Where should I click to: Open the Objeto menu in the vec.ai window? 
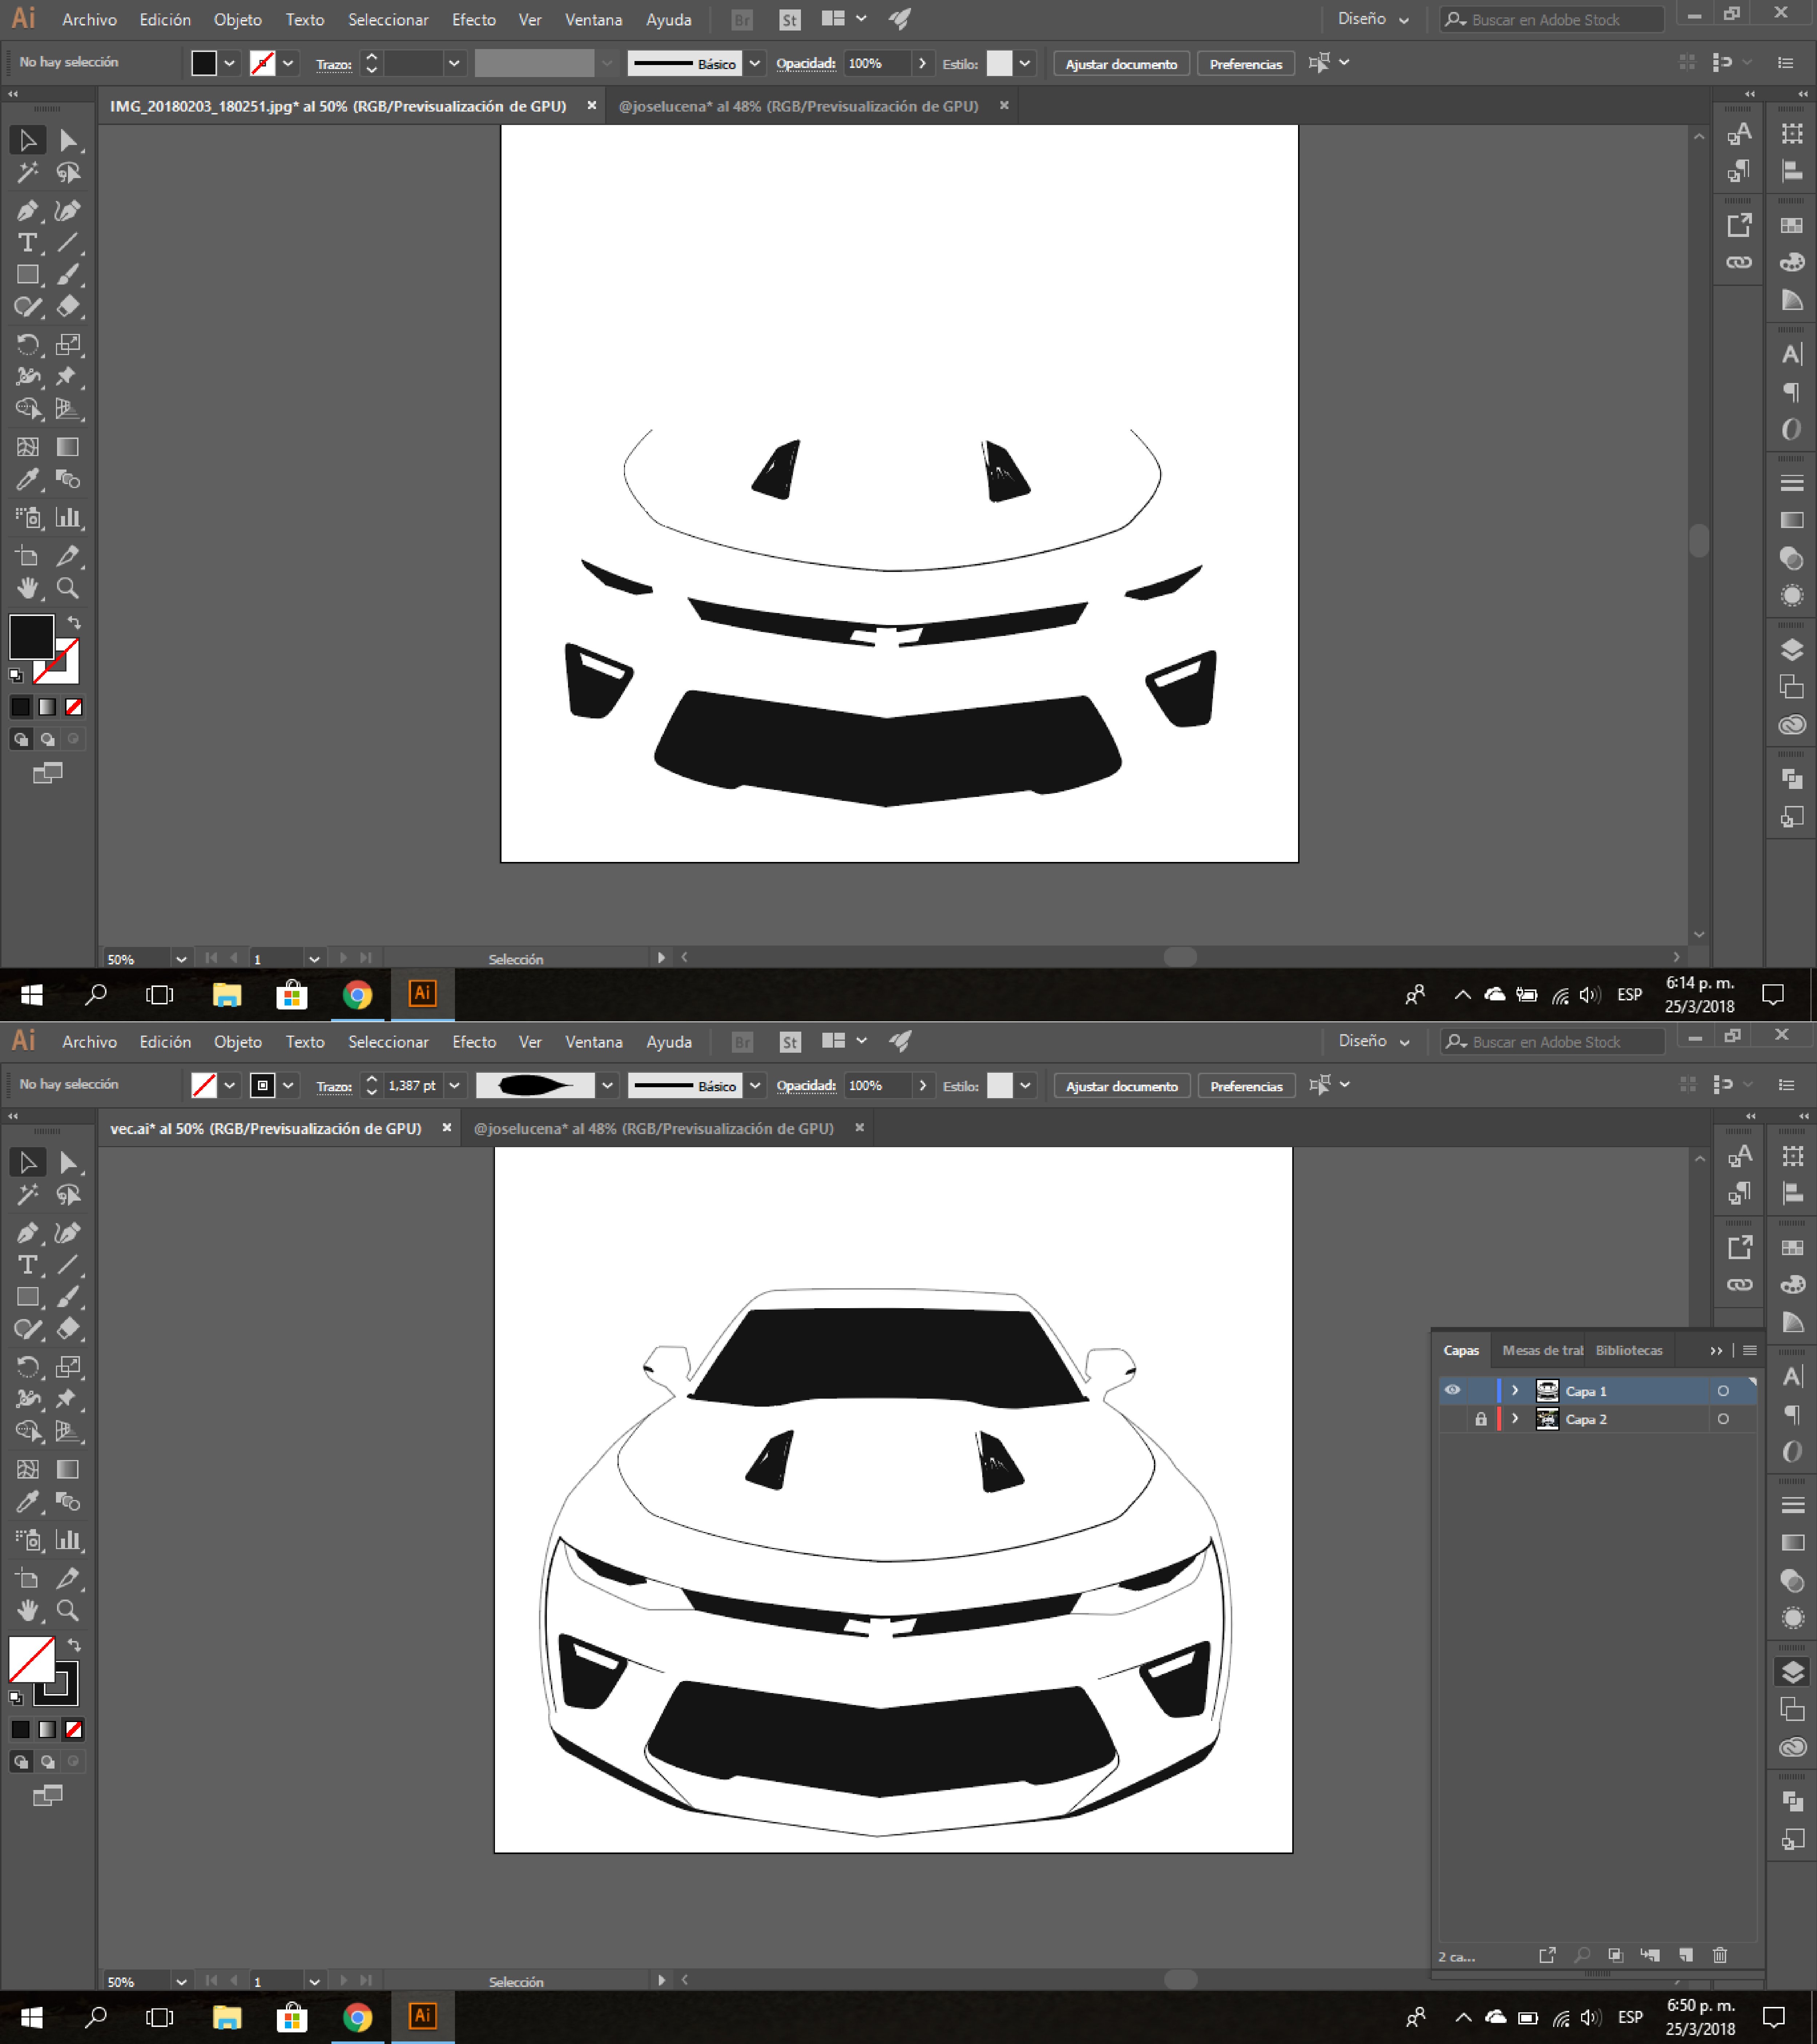tap(238, 1042)
